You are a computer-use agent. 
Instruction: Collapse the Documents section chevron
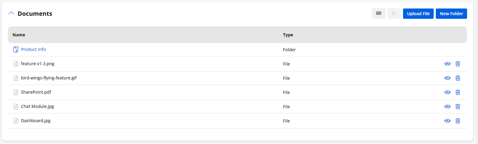pos(11,13)
